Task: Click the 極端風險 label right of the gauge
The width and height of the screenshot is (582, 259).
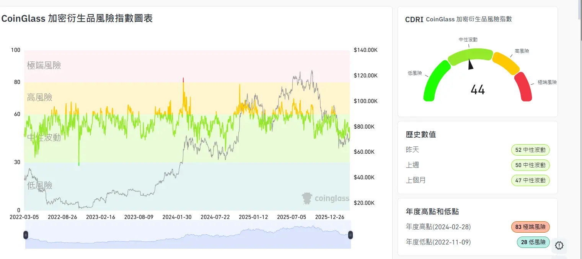Action: tap(547, 82)
